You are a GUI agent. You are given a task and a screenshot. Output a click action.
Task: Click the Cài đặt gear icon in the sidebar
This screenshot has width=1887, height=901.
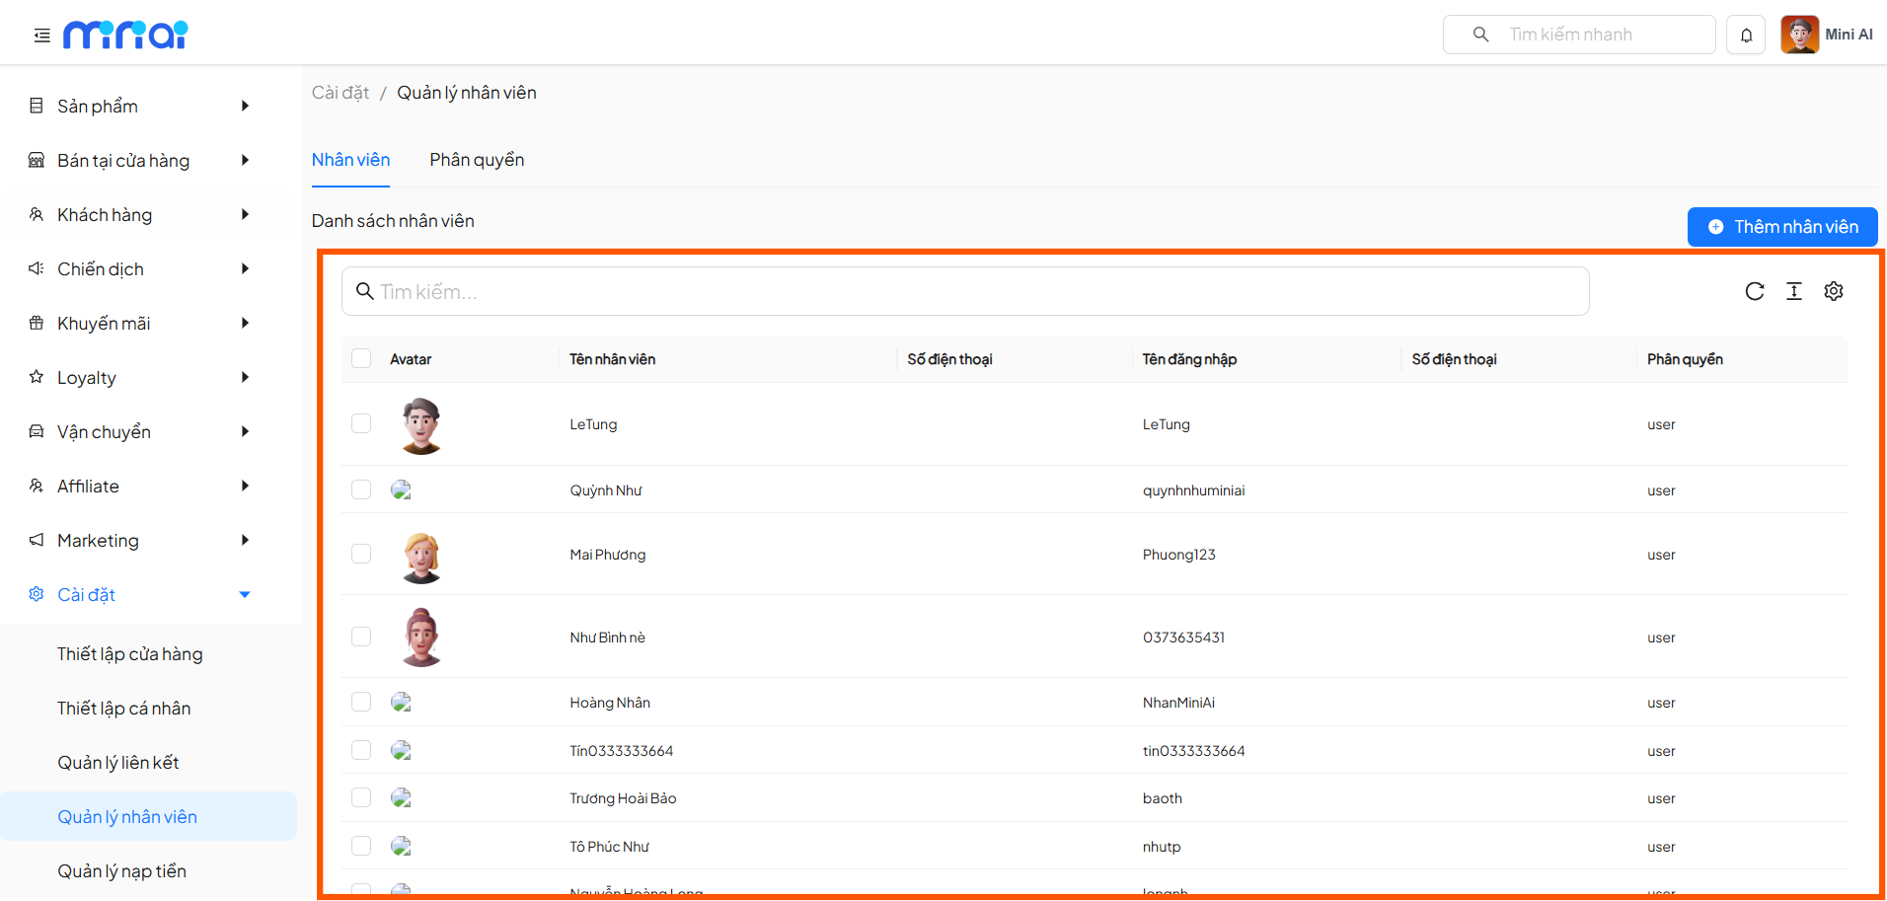[36, 593]
